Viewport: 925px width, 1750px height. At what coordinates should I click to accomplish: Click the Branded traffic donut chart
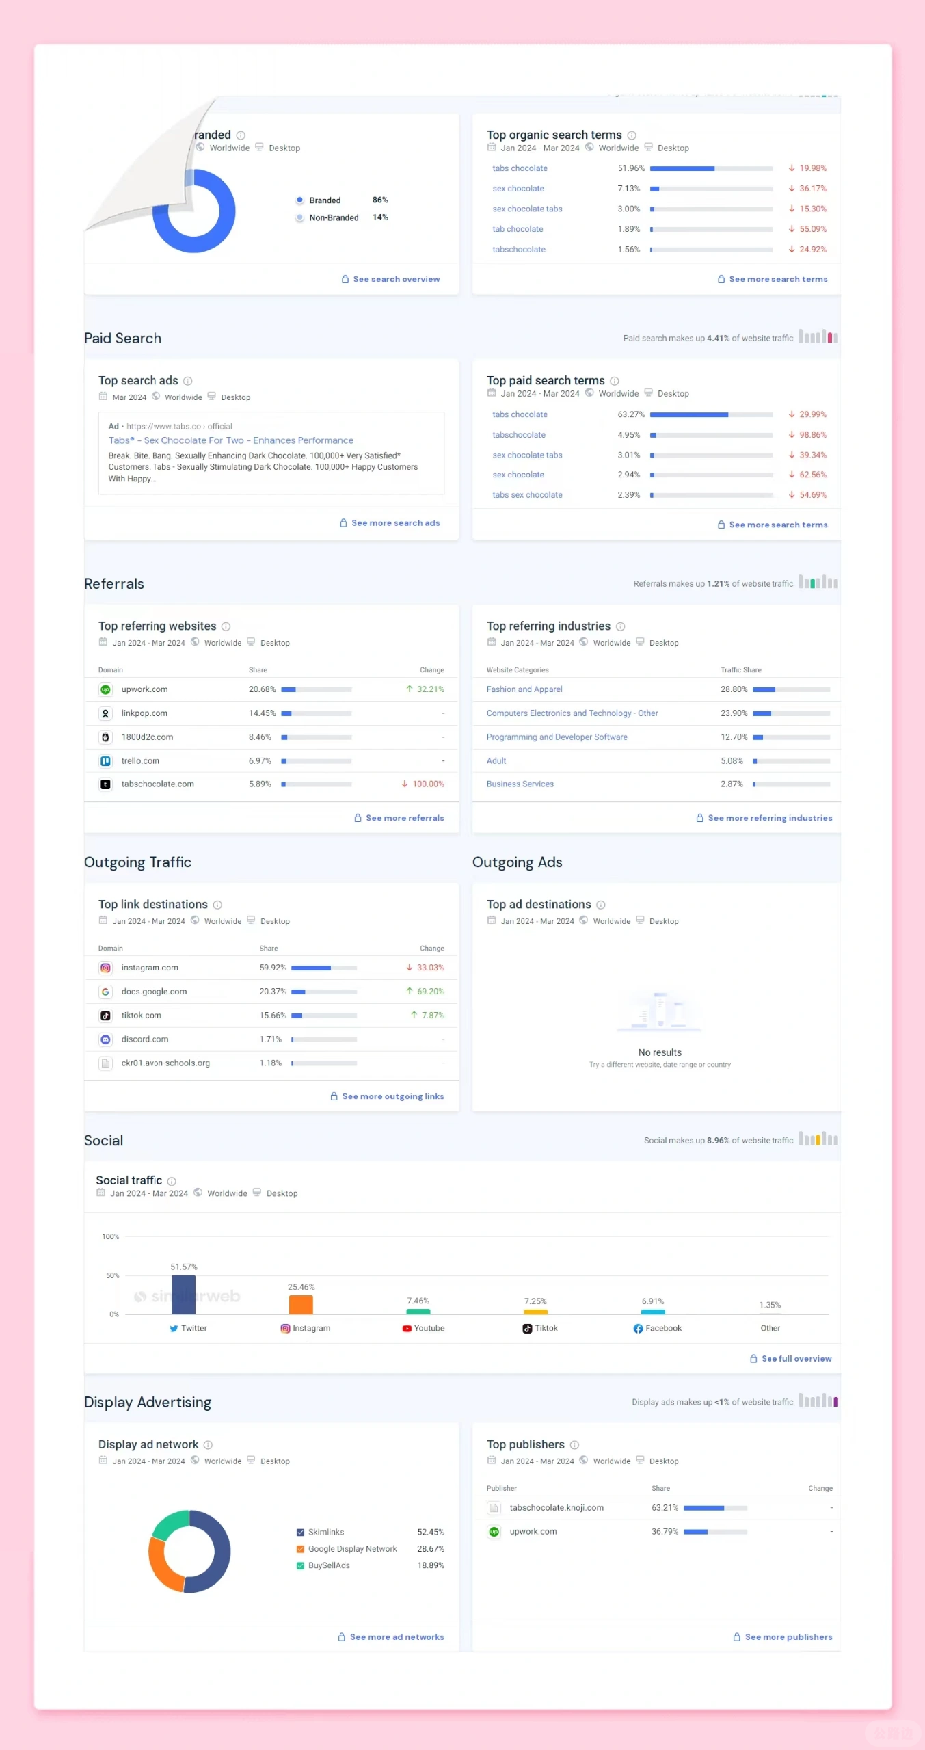[x=194, y=211]
